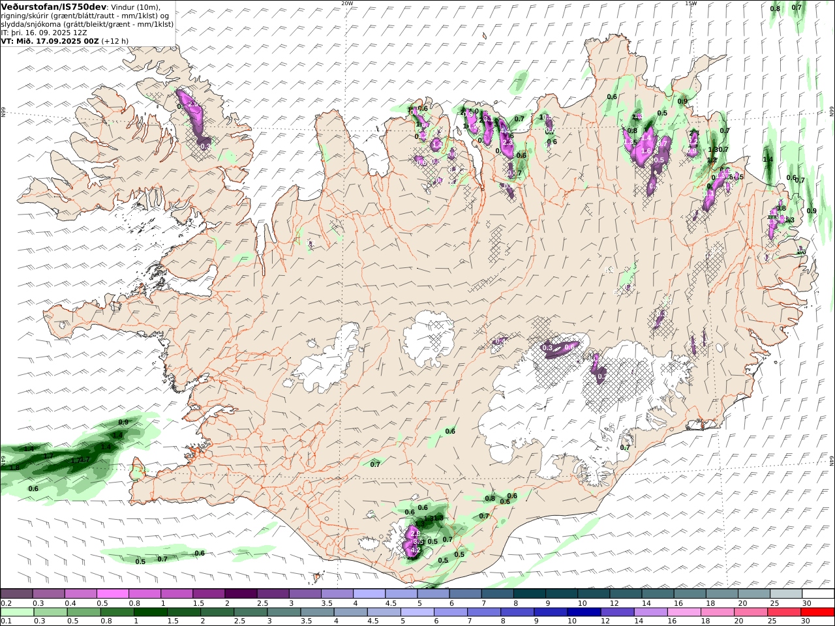
Task: Pick the darkest green swatch at 1
Action: tap(150, 612)
